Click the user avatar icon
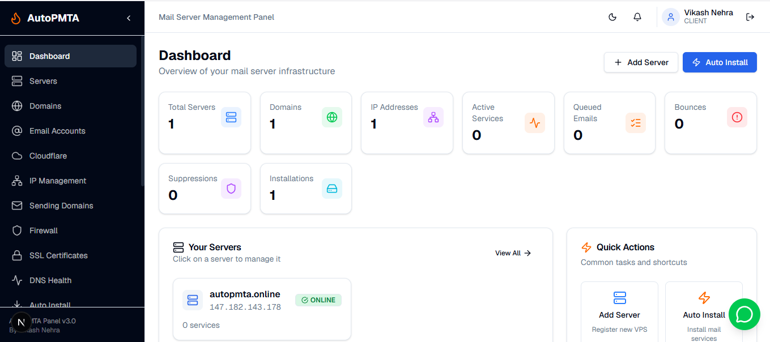The image size is (770, 342). tap(671, 17)
